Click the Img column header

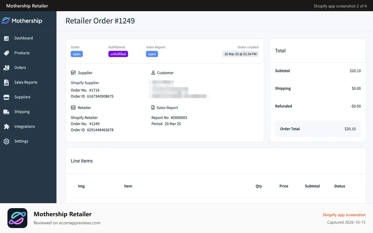pyautogui.click(x=81, y=186)
